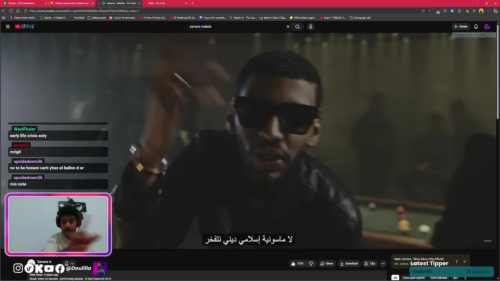Reload the current page
The height and width of the screenshot is (281, 500).
pos(11,11)
